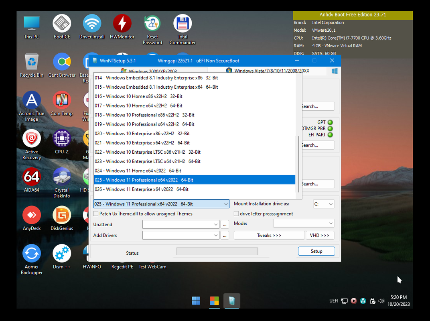Launch Dism++

coord(62,257)
